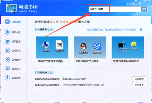Screen dimensions: 152x103
Task: Click the 自助攻略 (2) section header
Action: 45,73
